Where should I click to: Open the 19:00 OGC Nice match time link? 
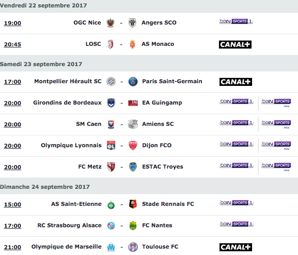(x=12, y=23)
